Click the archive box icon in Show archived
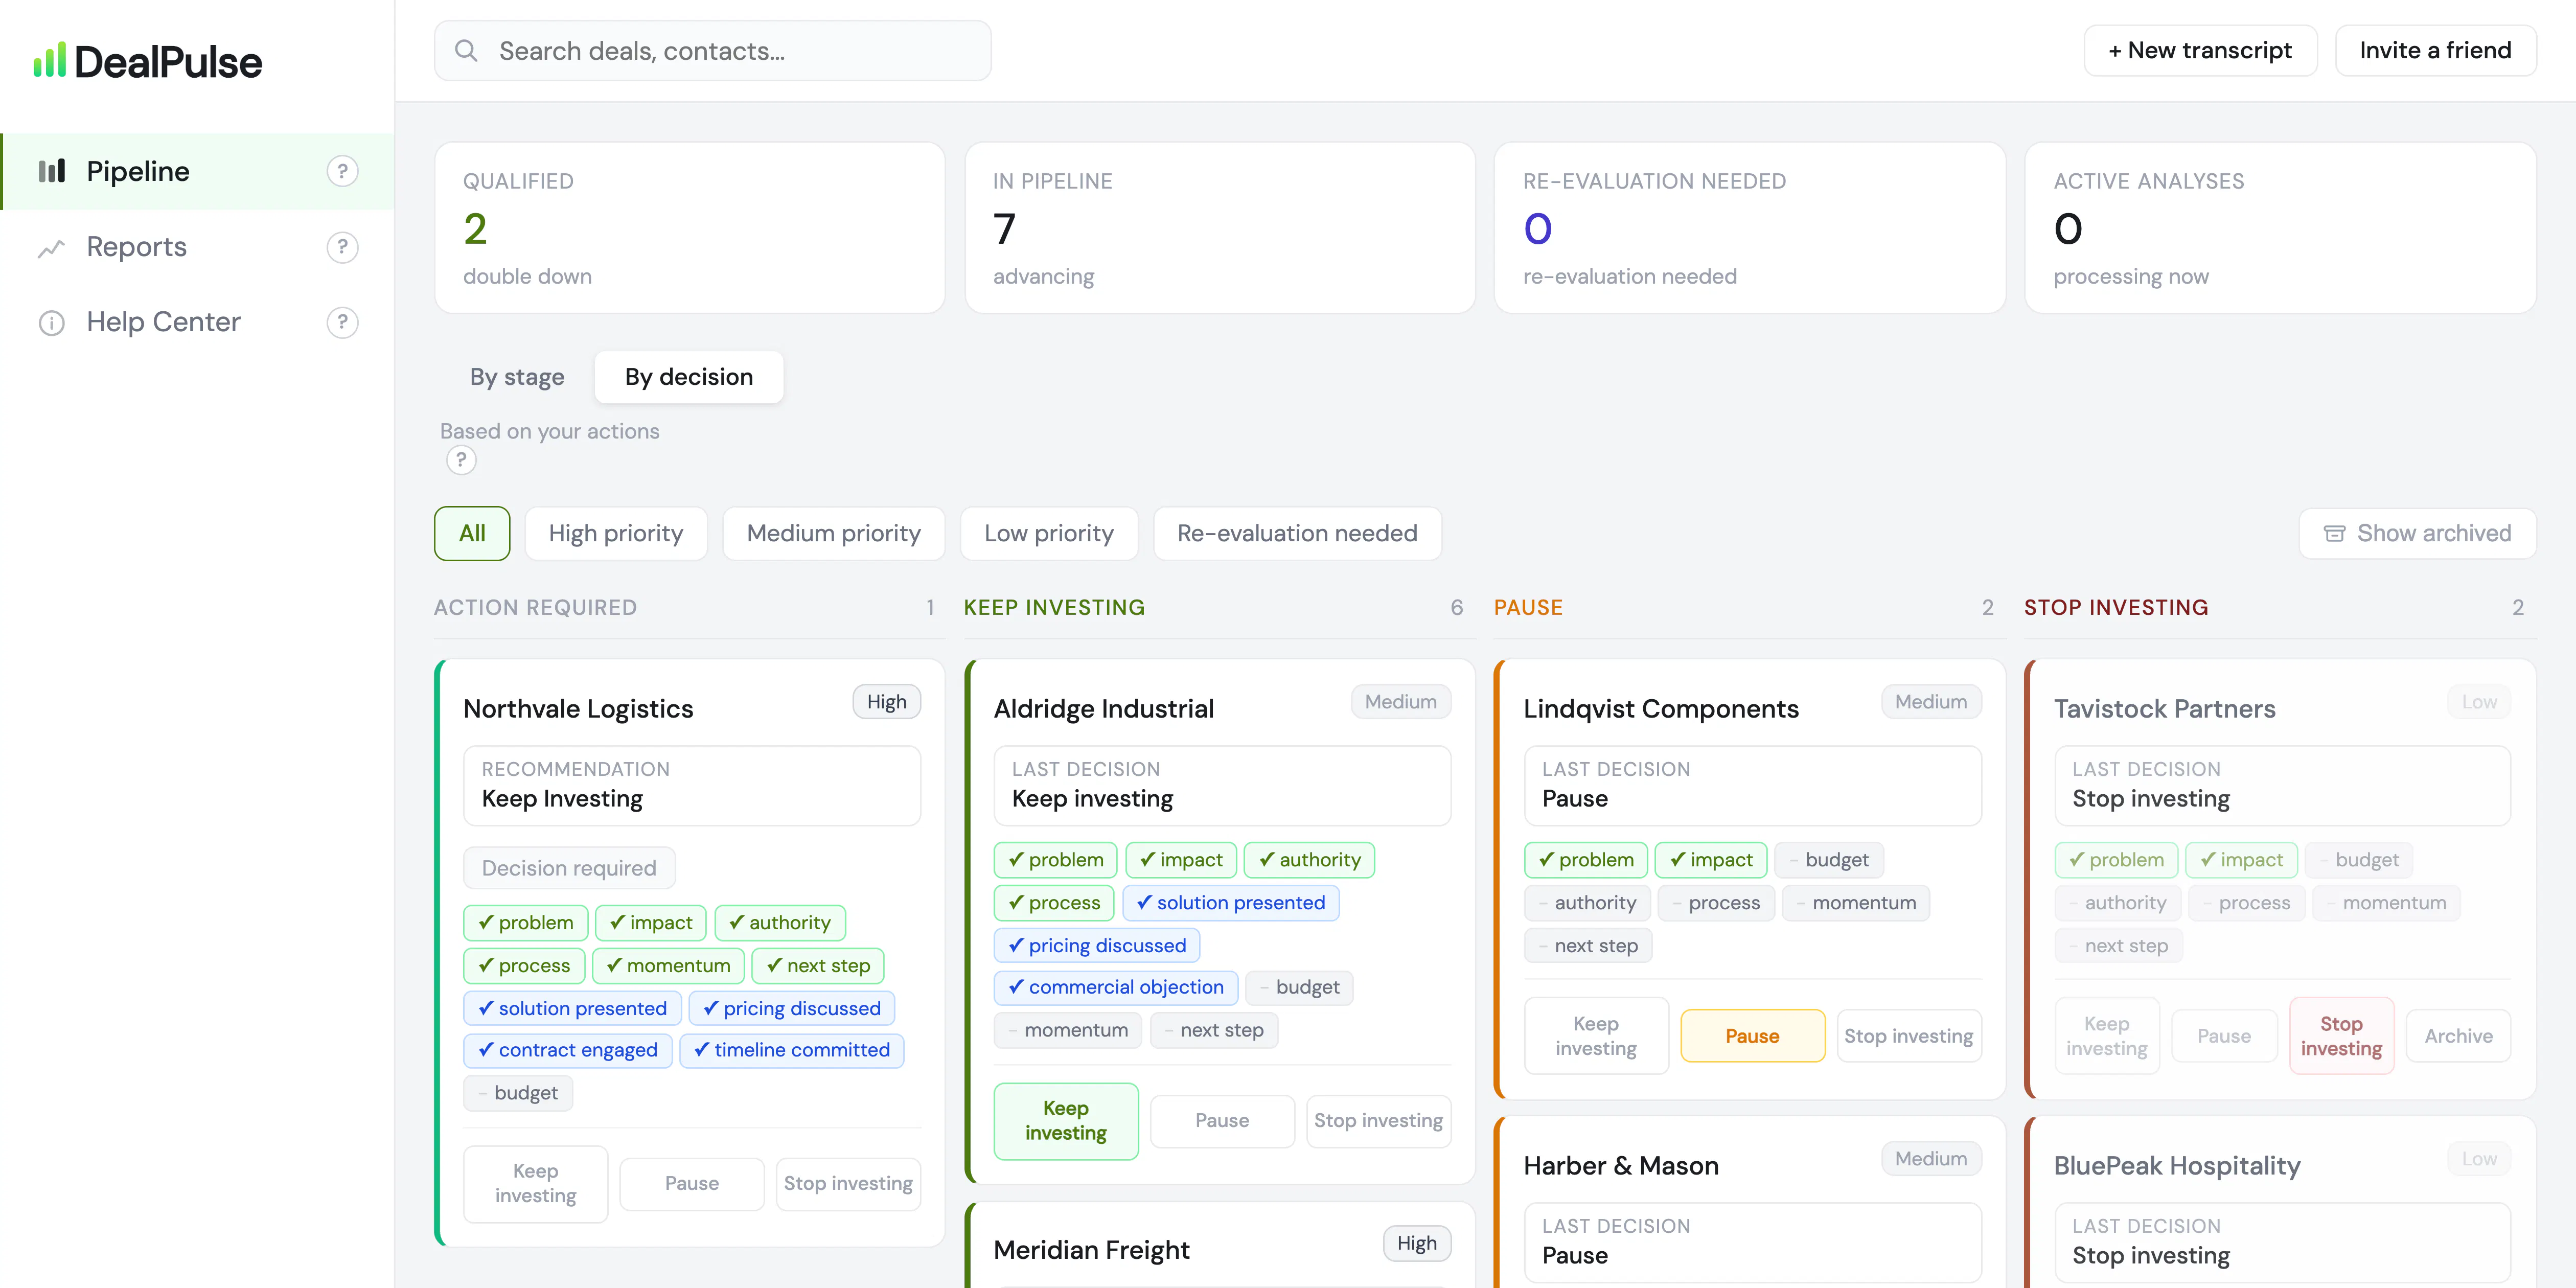The image size is (2576, 1288). [2334, 533]
